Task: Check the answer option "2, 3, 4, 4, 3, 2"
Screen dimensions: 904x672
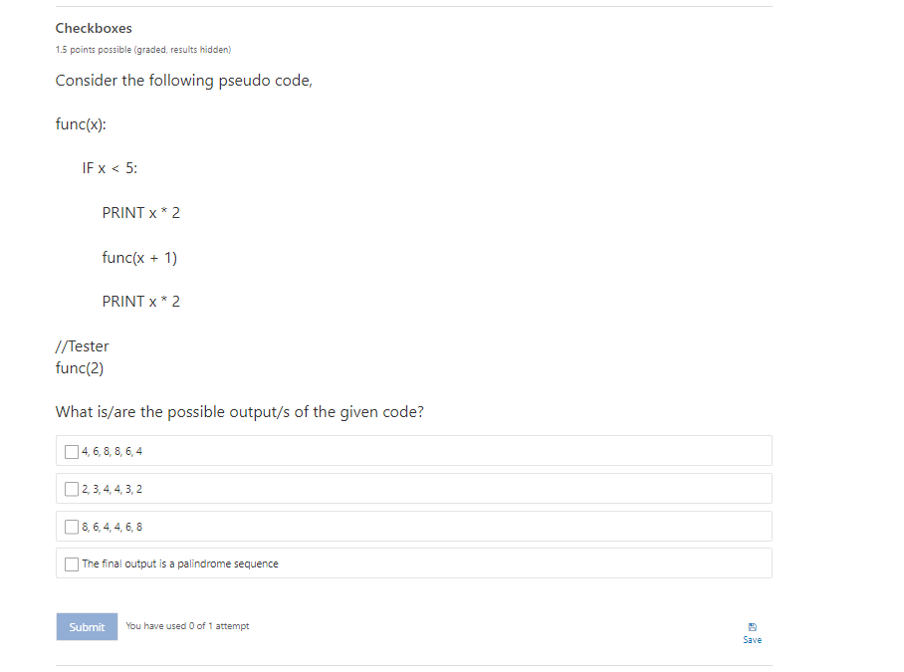Action: click(x=71, y=488)
